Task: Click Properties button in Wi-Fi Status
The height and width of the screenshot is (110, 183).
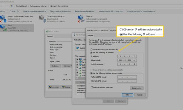Action: click(54, 87)
